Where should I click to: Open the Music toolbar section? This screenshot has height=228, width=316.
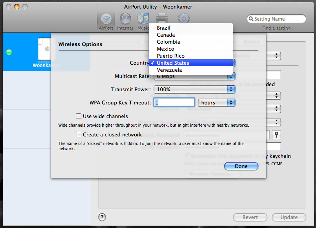pyautogui.click(x=143, y=21)
